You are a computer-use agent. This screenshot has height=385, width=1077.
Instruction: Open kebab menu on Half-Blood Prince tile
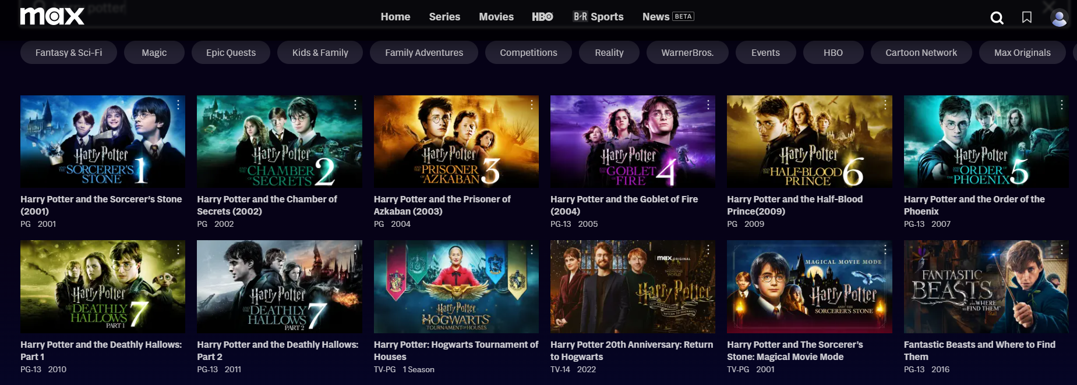tap(885, 105)
